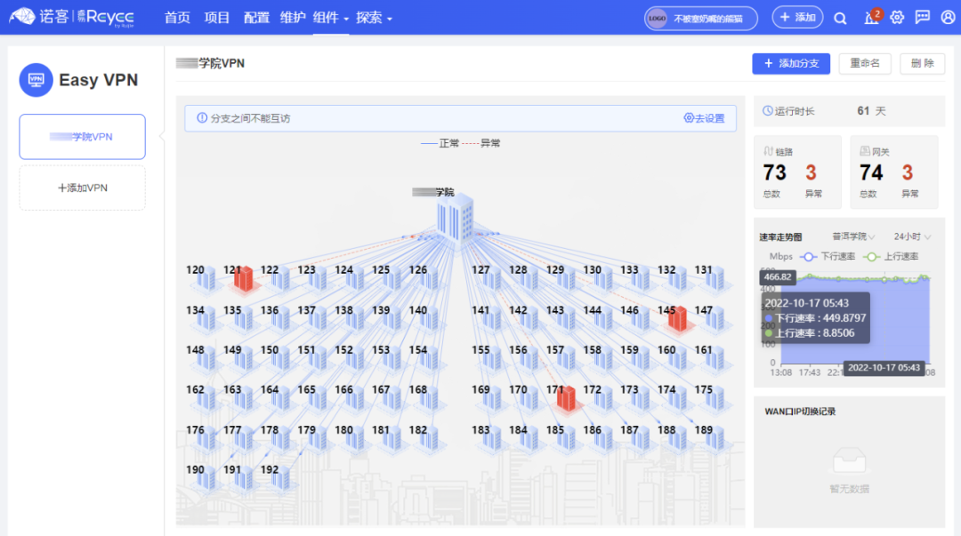This screenshot has height=536, width=961.
Task: Open 配置 in top navigation
Action: click(x=256, y=18)
